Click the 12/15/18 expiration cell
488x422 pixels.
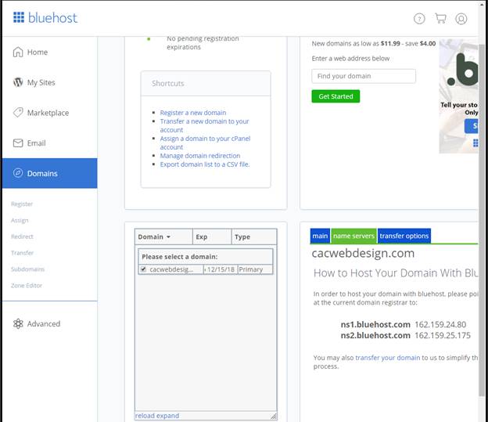pyautogui.click(x=221, y=269)
